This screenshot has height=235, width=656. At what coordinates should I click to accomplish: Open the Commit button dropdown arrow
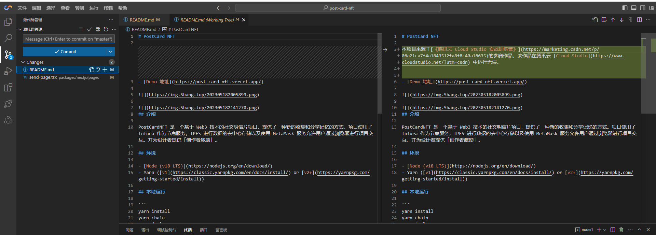tap(110, 52)
